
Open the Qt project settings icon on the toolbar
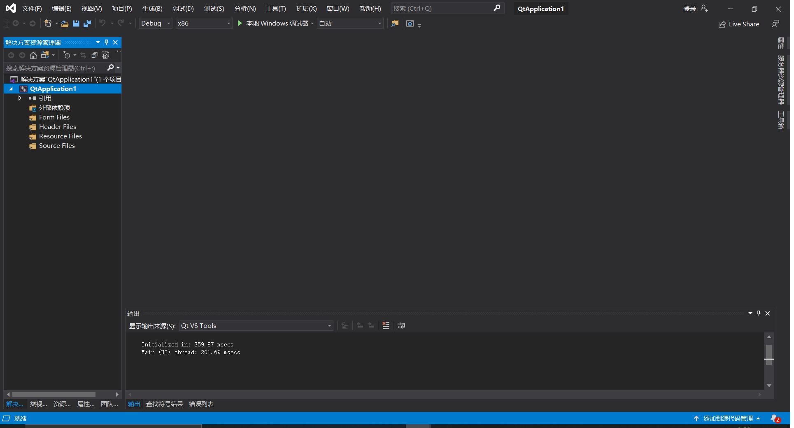click(395, 23)
